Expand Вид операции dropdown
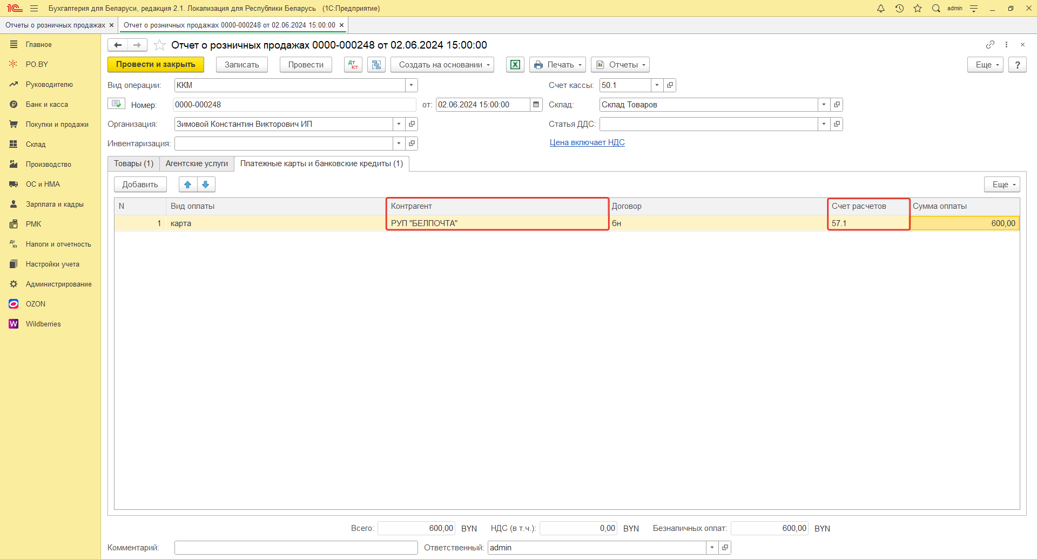This screenshot has width=1037, height=559. pyautogui.click(x=412, y=85)
